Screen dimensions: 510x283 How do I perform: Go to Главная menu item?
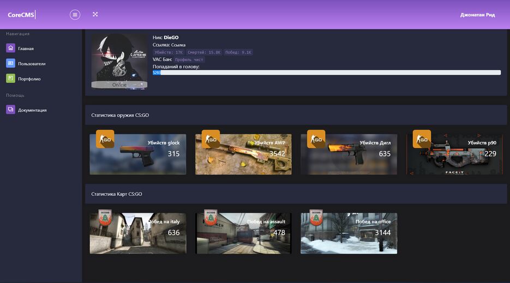(26, 49)
